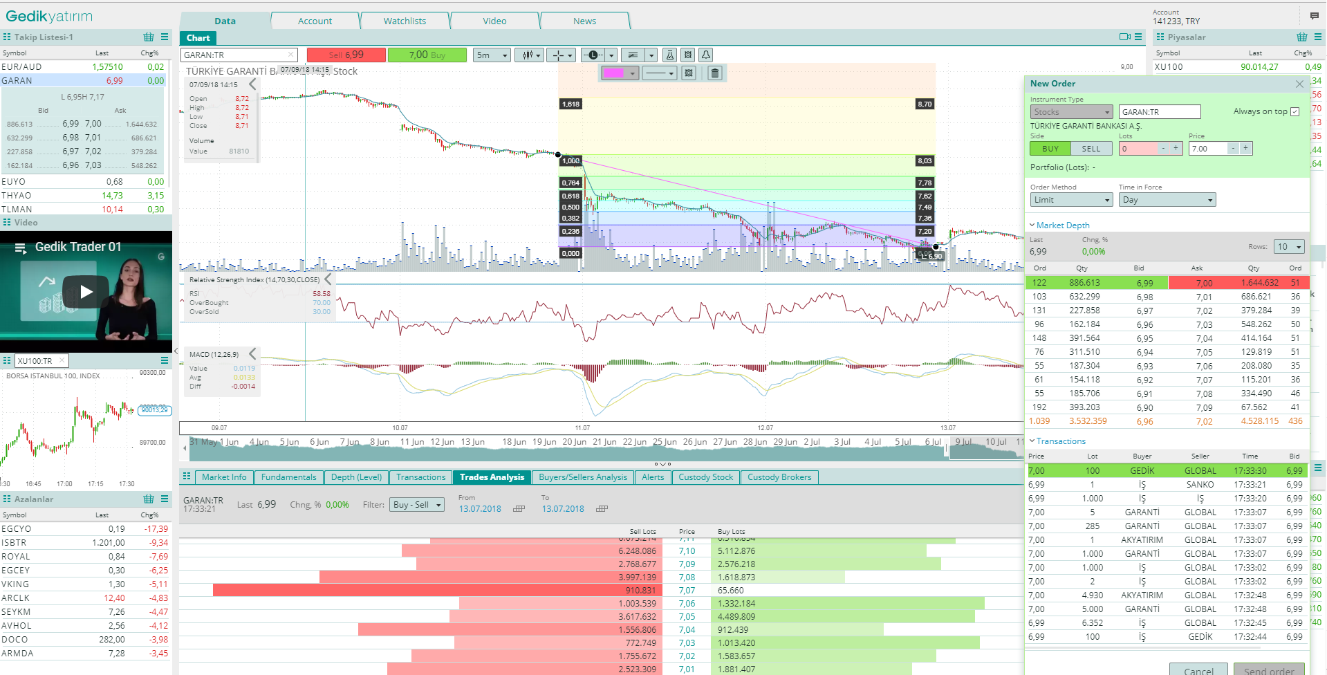
Task: Click the Cancel button in New Order
Action: pos(1198,670)
